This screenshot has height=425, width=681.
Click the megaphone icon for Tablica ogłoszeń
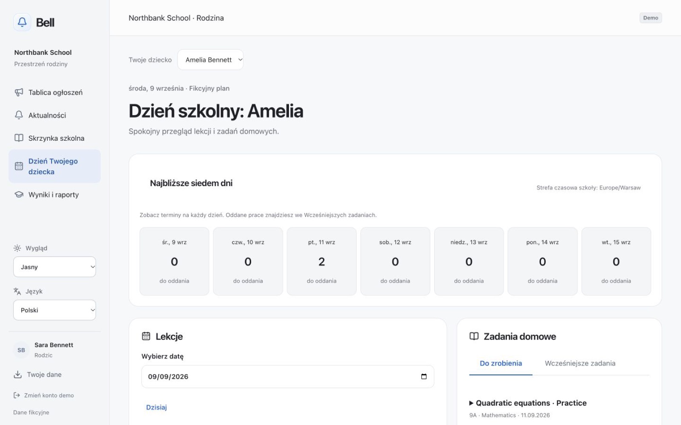19,92
